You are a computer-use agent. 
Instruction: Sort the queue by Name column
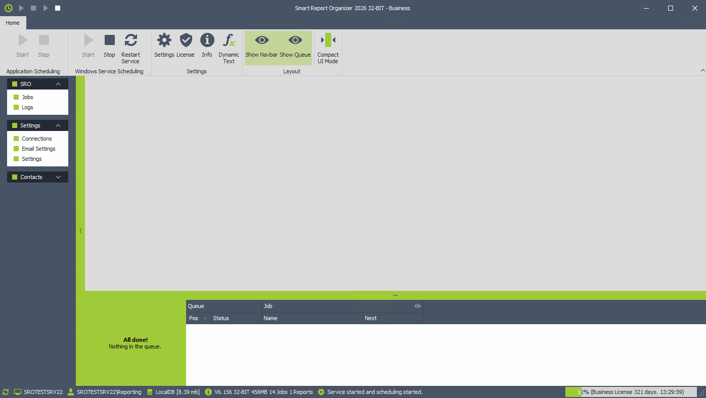(312, 318)
